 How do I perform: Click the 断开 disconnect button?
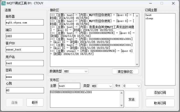(35, 102)
